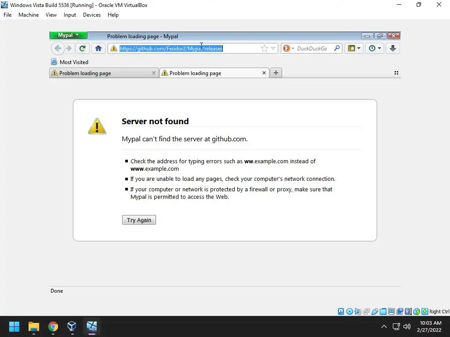Reload the current page

click(x=82, y=48)
